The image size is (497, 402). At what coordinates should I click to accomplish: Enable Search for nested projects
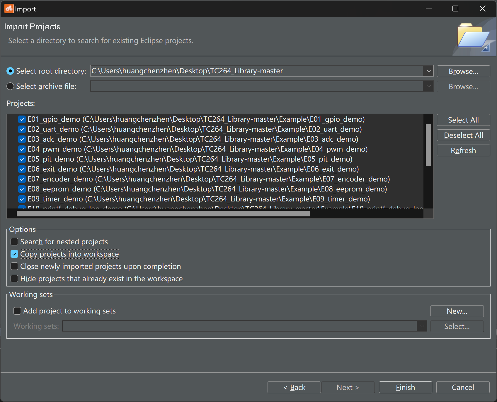(14, 242)
